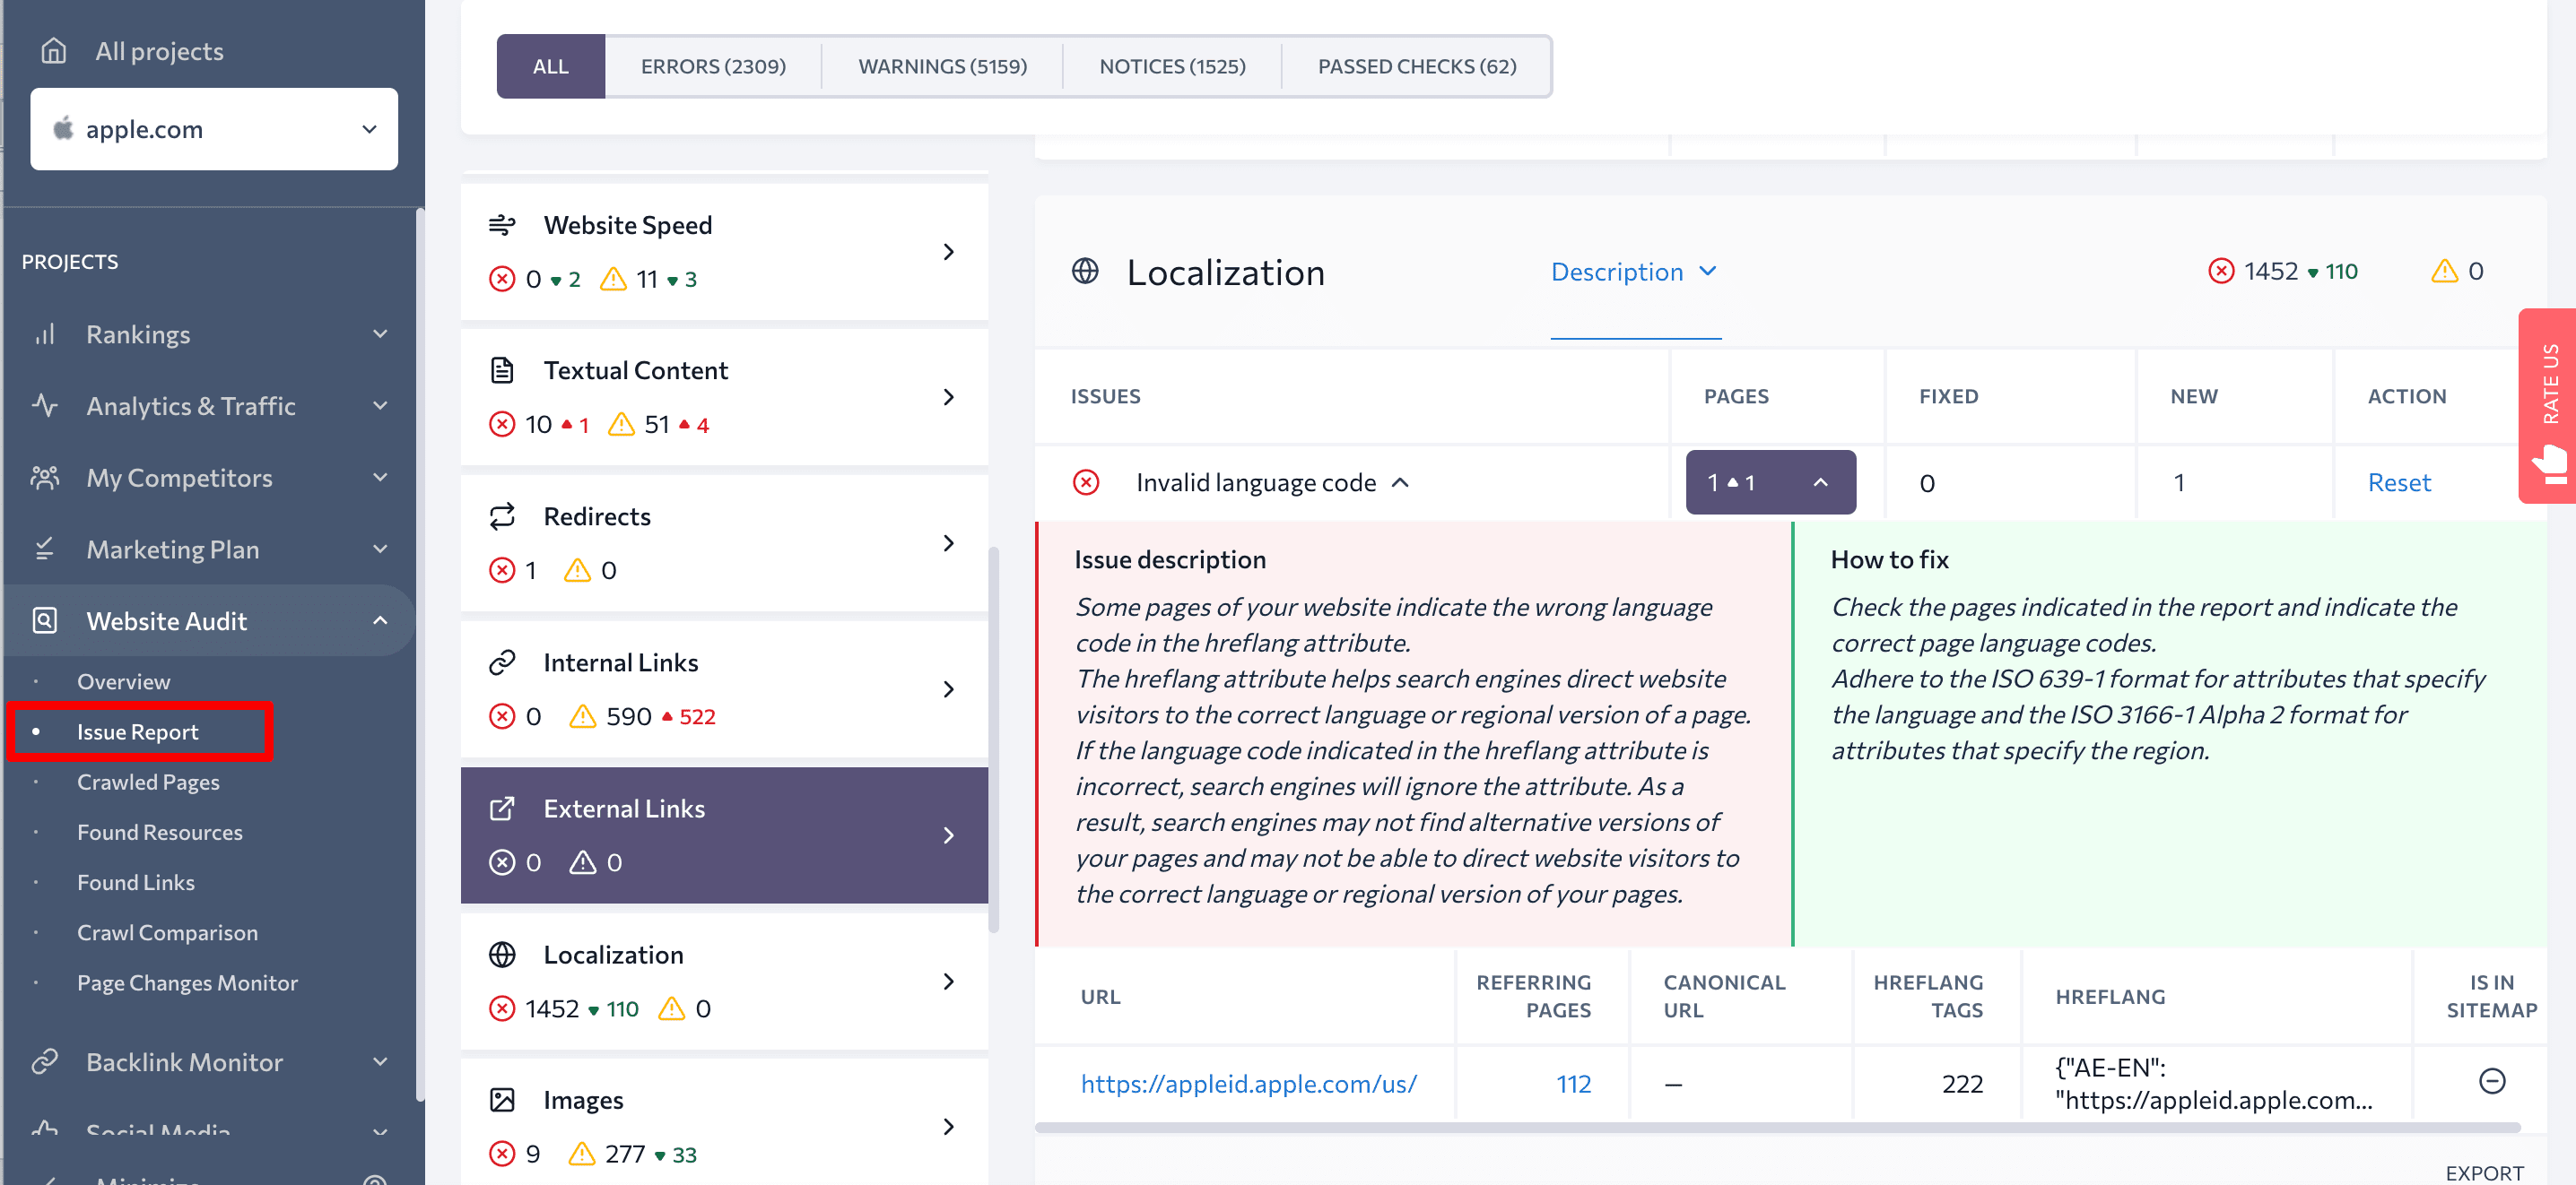Toggle the Description dropdown menu
Screen dimensions: 2576x1185
click(x=1632, y=271)
